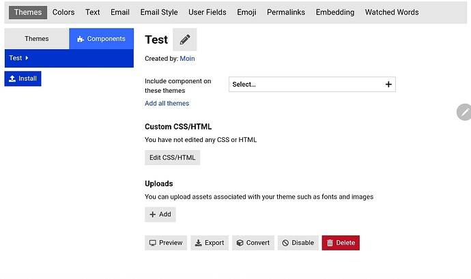
Task: Click the Convert button
Action: 253,243
